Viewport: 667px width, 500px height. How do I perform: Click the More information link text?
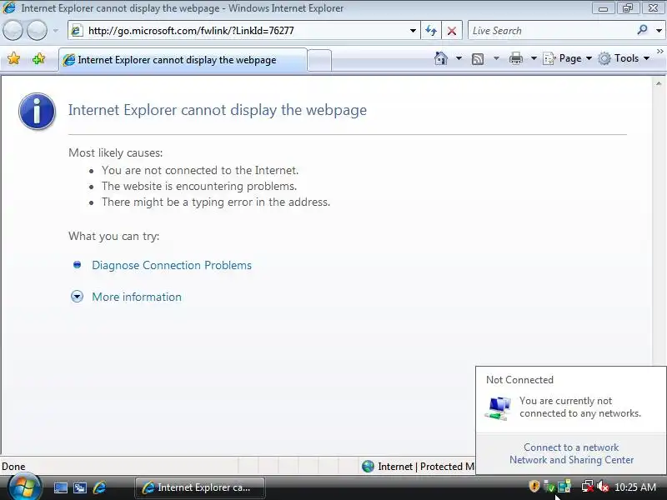pyautogui.click(x=137, y=297)
